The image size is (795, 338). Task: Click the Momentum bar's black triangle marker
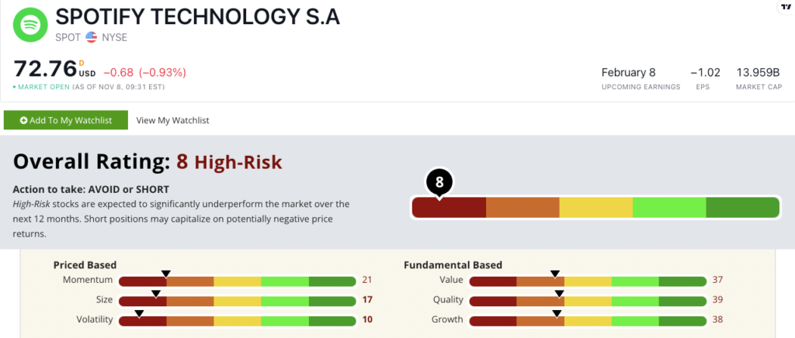pyautogui.click(x=165, y=273)
